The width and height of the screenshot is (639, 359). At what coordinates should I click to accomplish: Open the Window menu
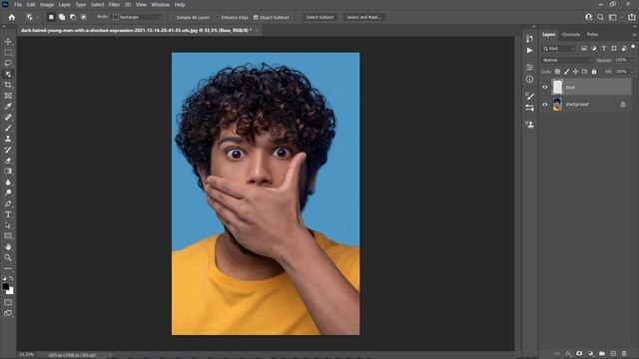(160, 4)
